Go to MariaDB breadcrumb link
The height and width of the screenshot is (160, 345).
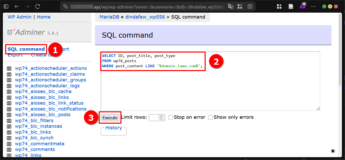[109, 17]
